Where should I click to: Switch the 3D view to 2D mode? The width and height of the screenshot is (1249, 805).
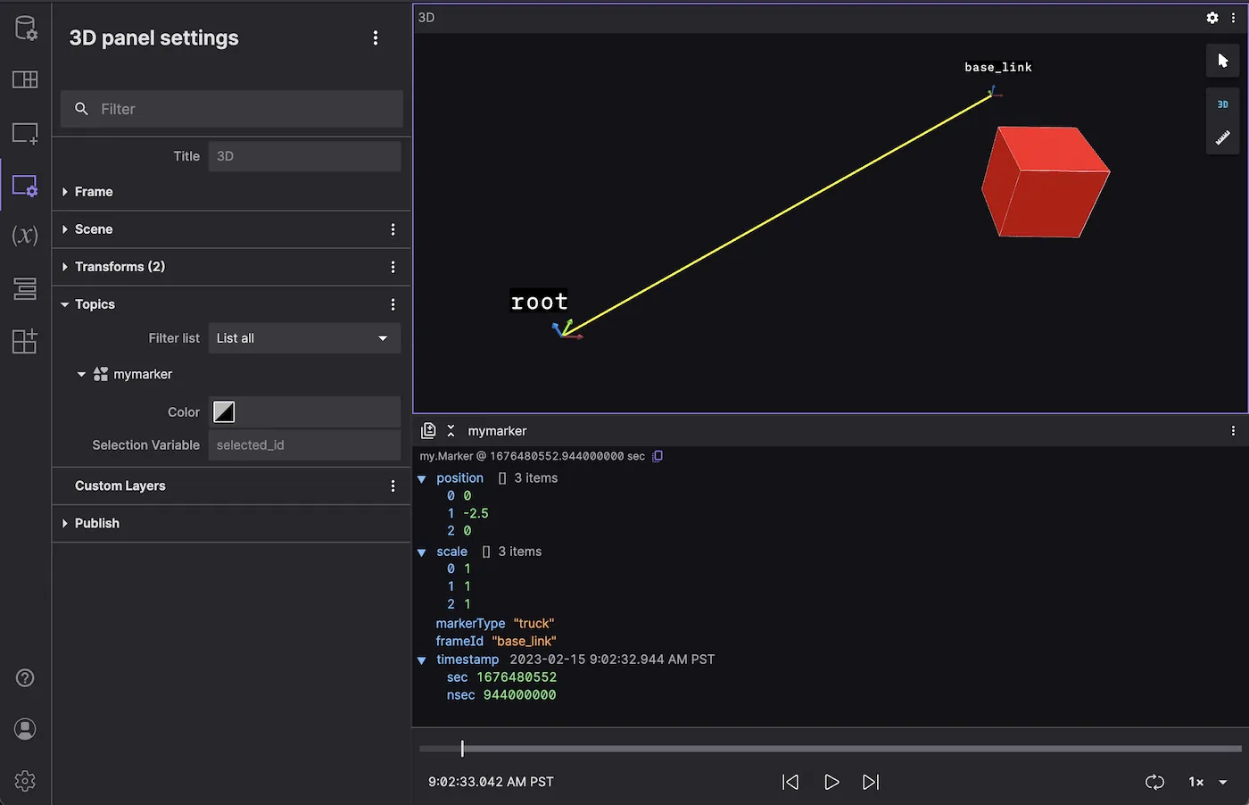click(x=1223, y=104)
